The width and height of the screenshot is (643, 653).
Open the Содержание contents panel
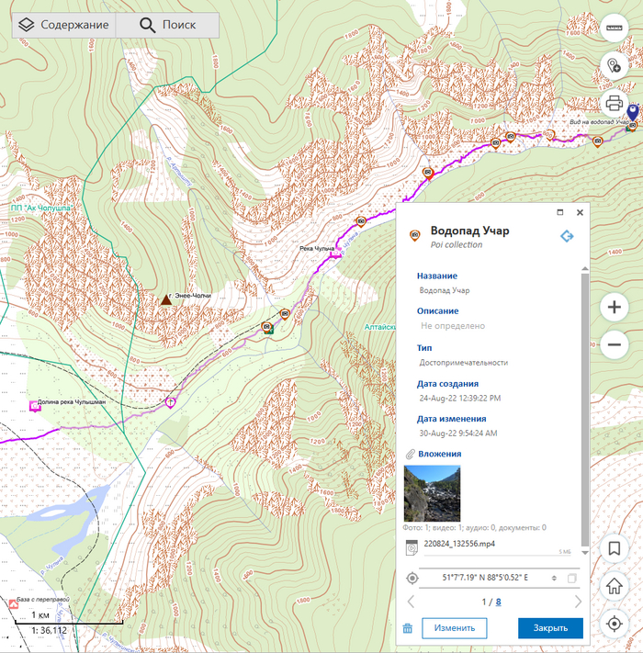click(64, 25)
